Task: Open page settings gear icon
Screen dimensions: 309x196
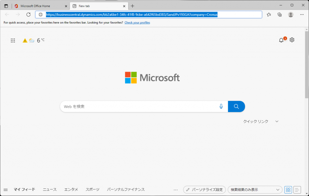Action: point(292,40)
